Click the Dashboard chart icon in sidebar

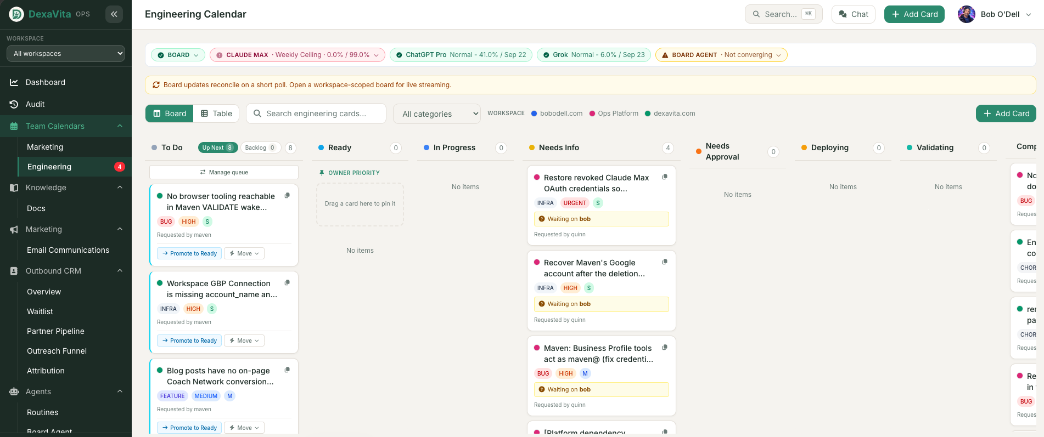(x=14, y=82)
